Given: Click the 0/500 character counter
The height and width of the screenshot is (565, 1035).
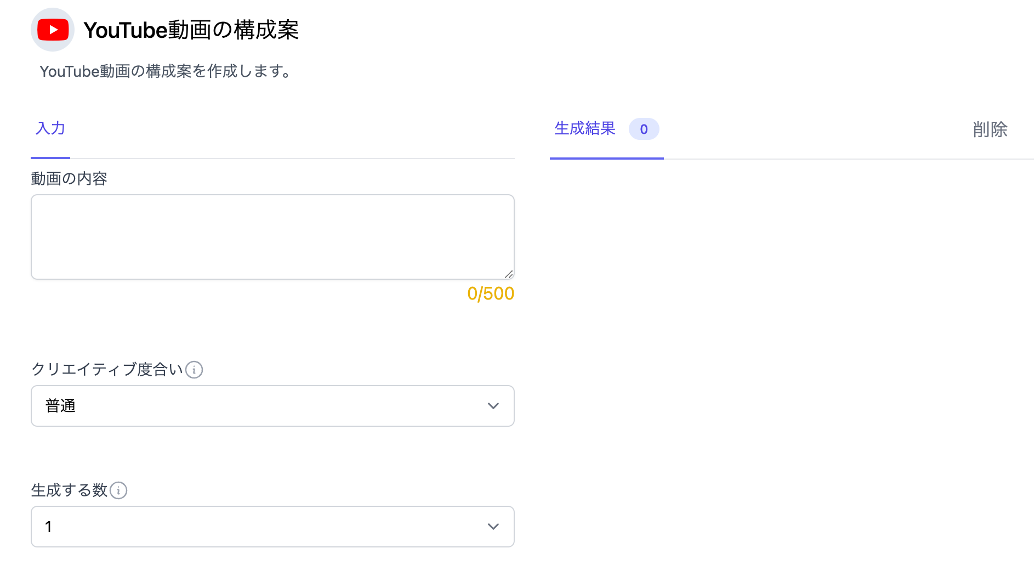Looking at the screenshot, I should click(490, 294).
